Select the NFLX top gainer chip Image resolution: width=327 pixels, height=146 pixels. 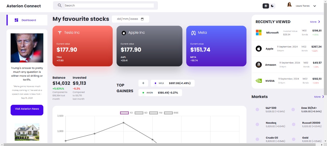click(172, 83)
